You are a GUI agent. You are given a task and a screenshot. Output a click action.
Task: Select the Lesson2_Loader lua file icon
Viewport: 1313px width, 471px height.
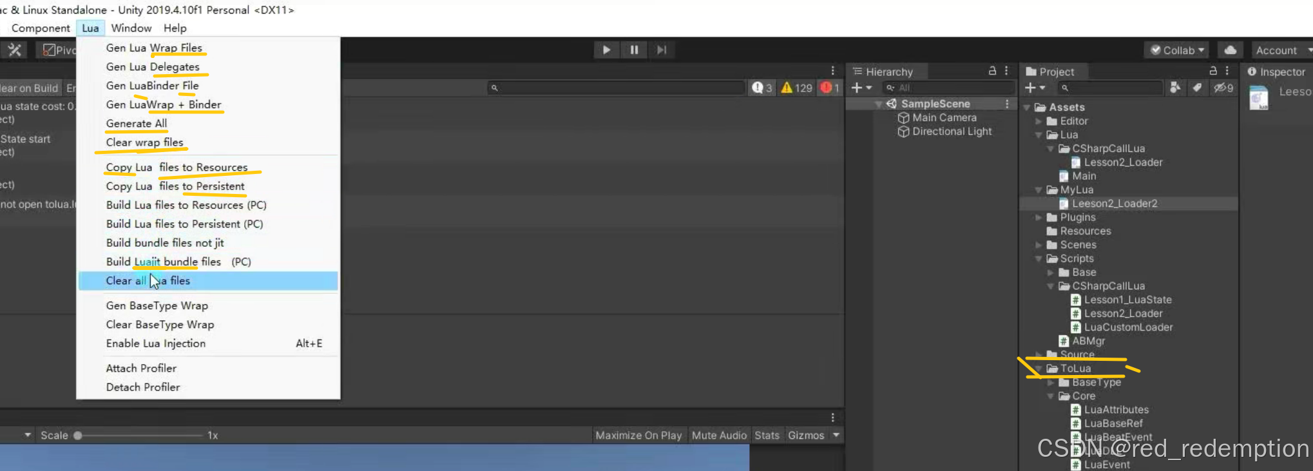[x=1076, y=162]
